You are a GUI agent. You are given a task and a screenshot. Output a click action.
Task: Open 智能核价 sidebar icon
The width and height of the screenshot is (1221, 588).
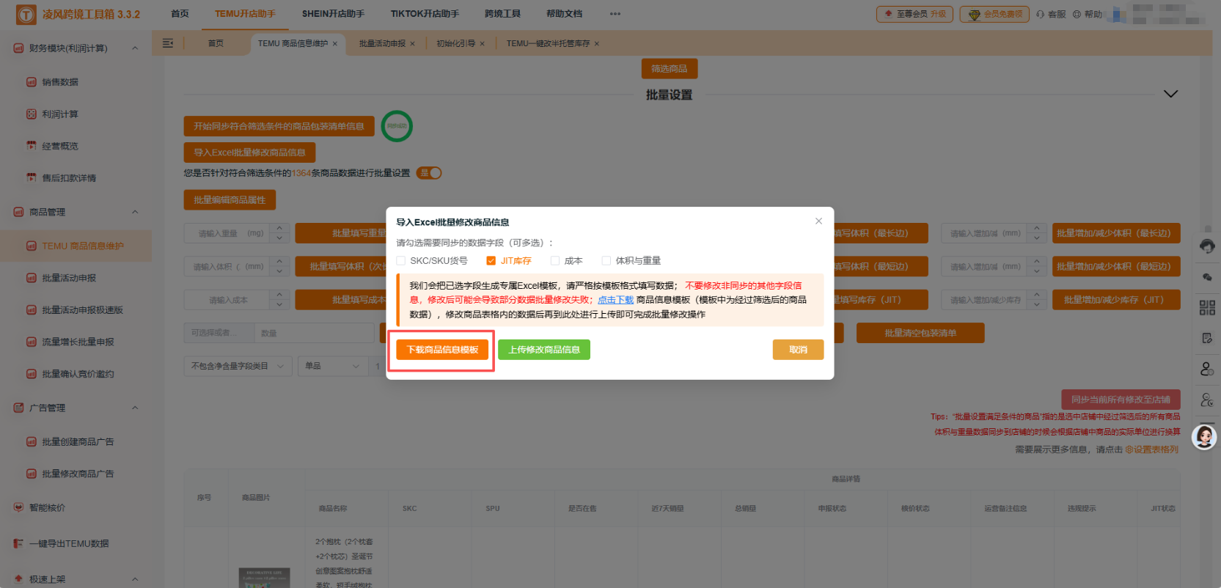[x=18, y=507]
